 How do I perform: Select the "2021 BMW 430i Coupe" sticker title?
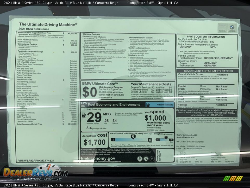coord(34,29)
